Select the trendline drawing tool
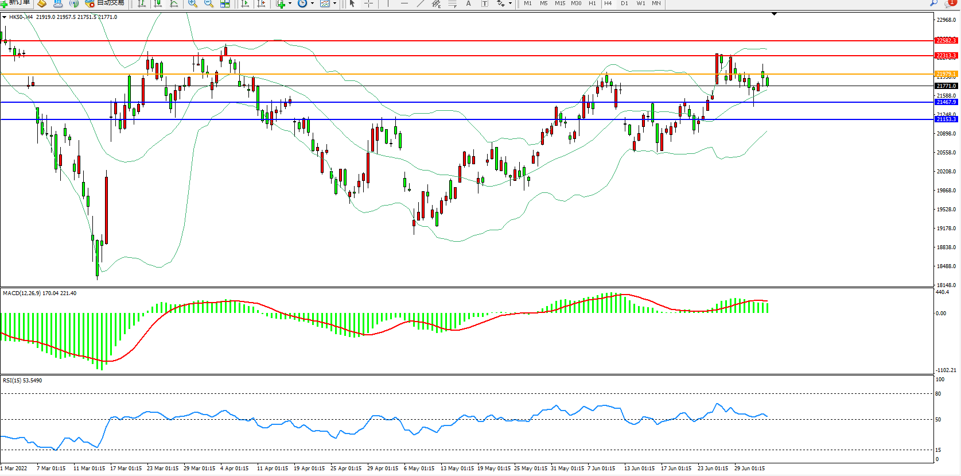The image size is (961, 476). (x=421, y=3)
